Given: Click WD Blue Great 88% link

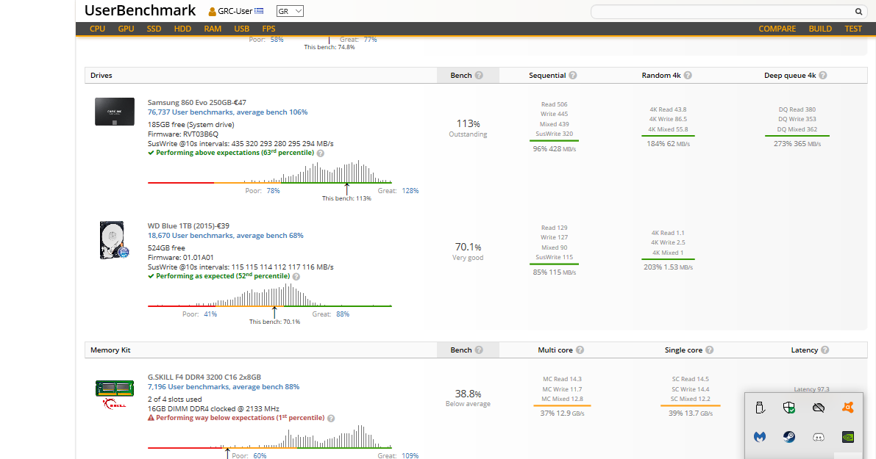Looking at the screenshot, I should click(x=343, y=314).
